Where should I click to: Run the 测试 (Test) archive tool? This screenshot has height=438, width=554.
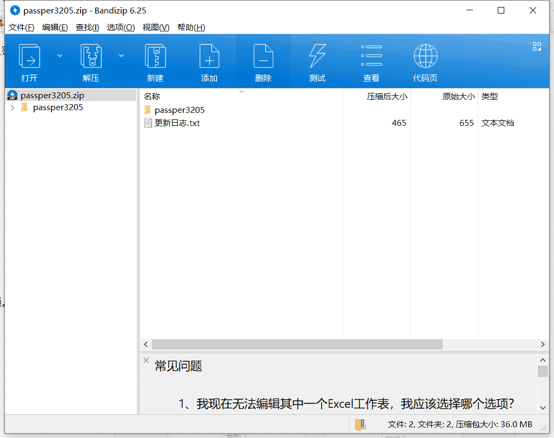pos(317,56)
